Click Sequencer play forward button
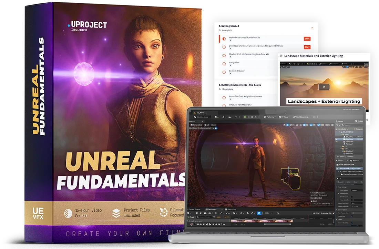This screenshot has height=249, width=379. pos(210,224)
